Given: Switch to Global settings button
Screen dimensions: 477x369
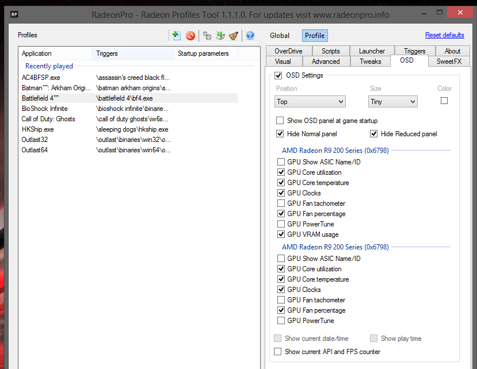Looking at the screenshot, I should pyautogui.click(x=280, y=36).
